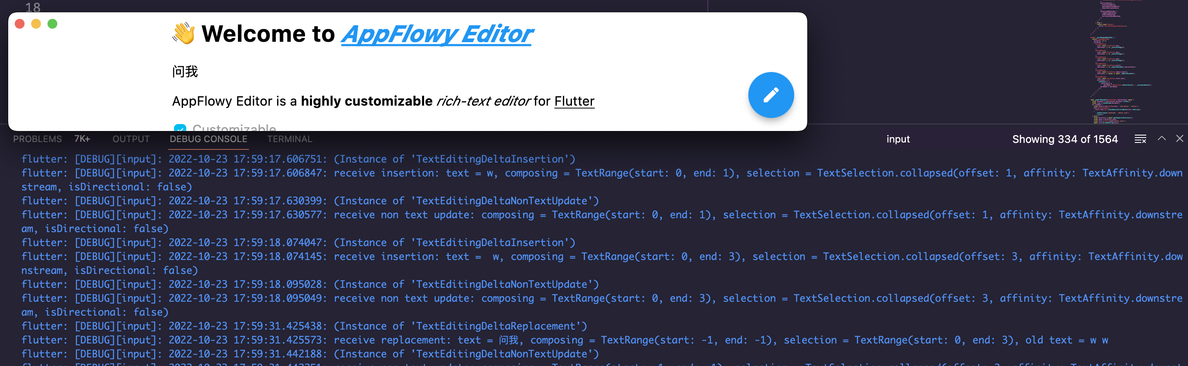The height and width of the screenshot is (366, 1188).
Task: Click the blue pencil edit button
Action: click(x=770, y=95)
